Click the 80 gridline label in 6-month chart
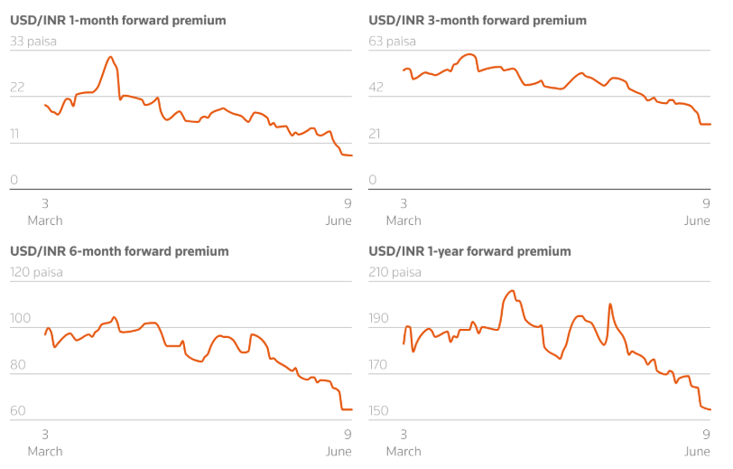Screen dimensions: 733x469 click(x=17, y=366)
